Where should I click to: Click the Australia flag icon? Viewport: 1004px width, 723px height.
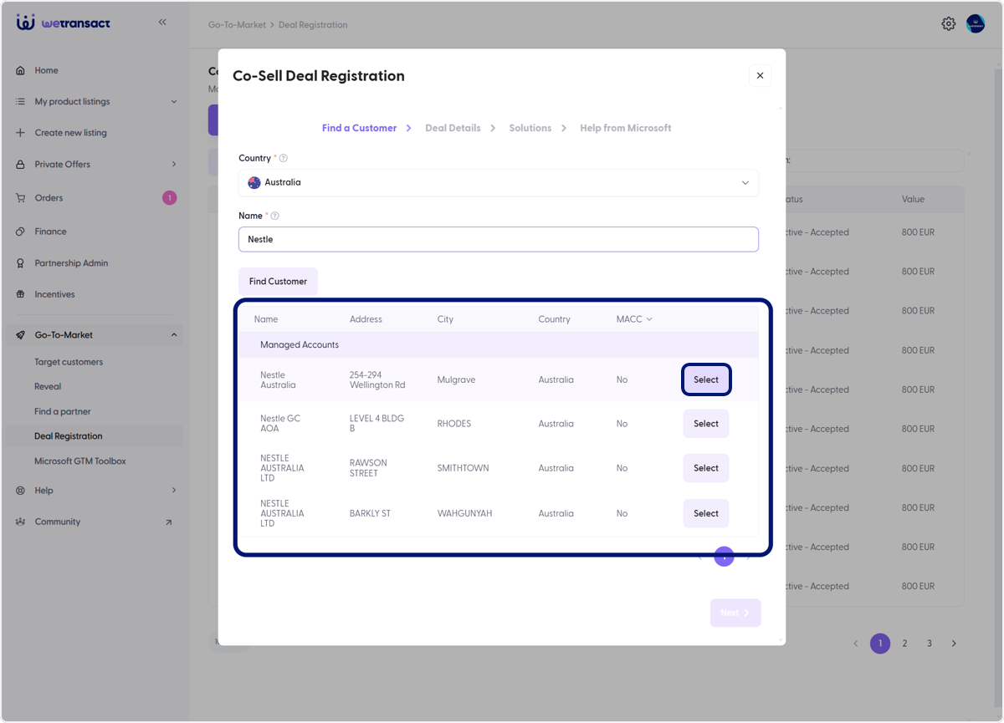[254, 182]
